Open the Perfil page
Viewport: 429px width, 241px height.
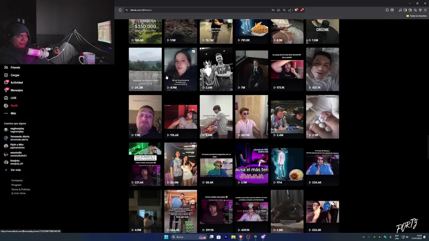(x=11, y=106)
